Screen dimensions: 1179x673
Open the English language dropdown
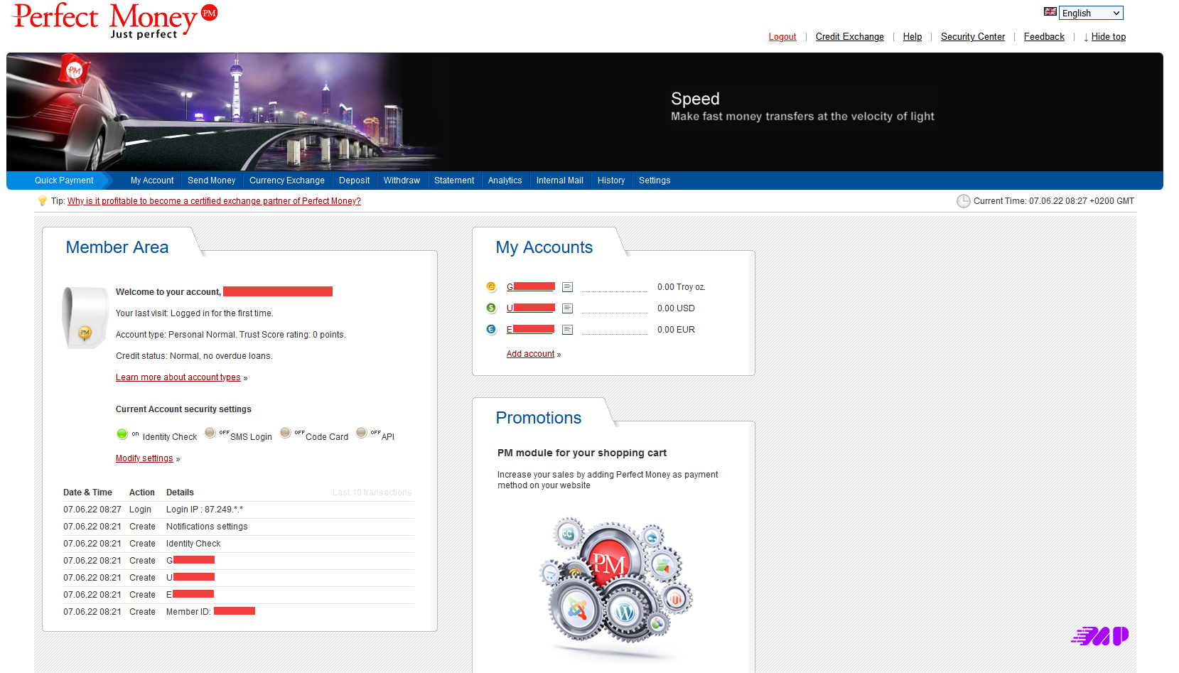pos(1090,13)
